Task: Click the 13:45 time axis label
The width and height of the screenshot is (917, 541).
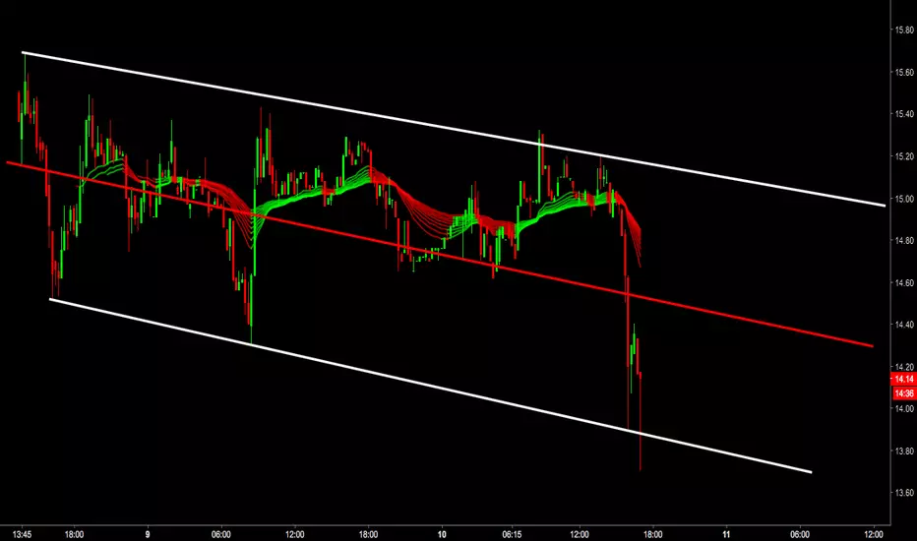Action: pyautogui.click(x=22, y=534)
